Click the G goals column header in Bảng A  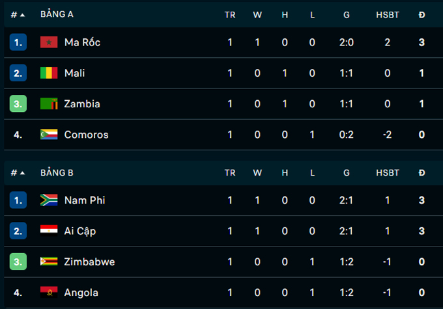(x=347, y=14)
